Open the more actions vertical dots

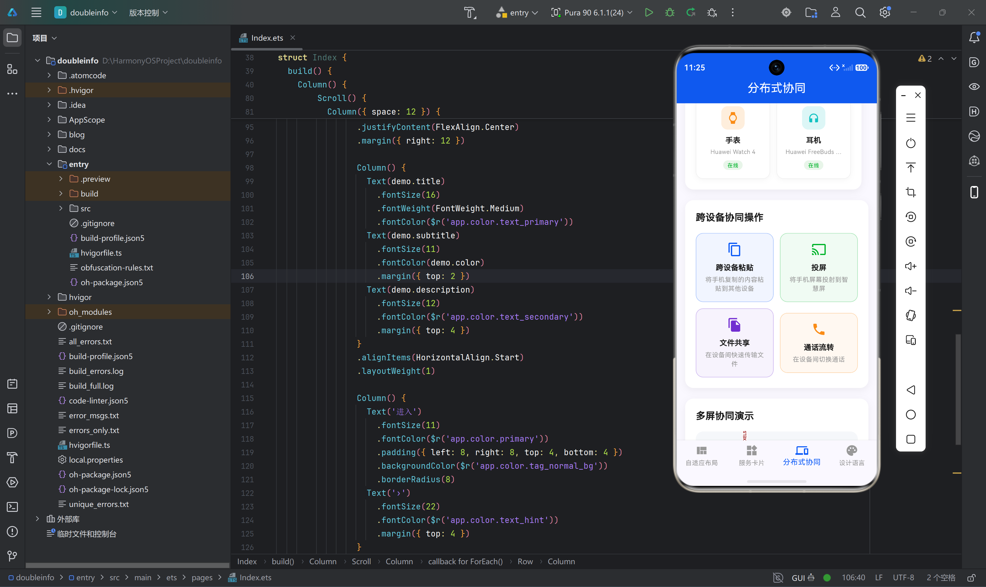732,13
